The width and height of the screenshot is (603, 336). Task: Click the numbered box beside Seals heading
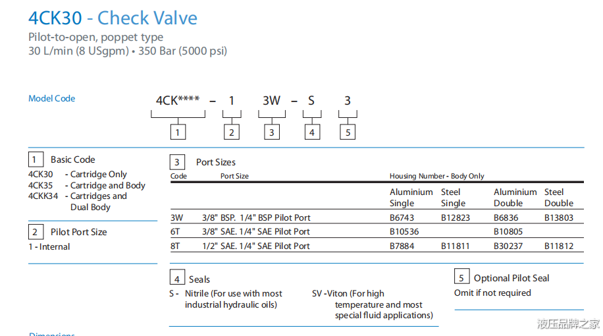pyautogui.click(x=177, y=279)
